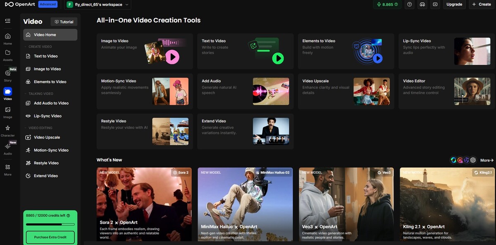Open the Story beta section

point(7,75)
